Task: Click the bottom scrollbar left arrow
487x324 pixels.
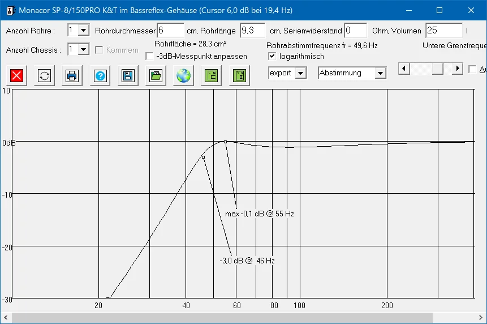Action: click(x=6, y=318)
